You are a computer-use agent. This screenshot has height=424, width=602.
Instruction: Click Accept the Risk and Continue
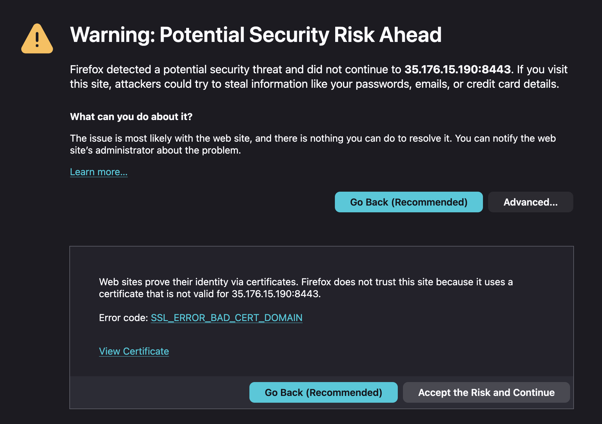486,392
